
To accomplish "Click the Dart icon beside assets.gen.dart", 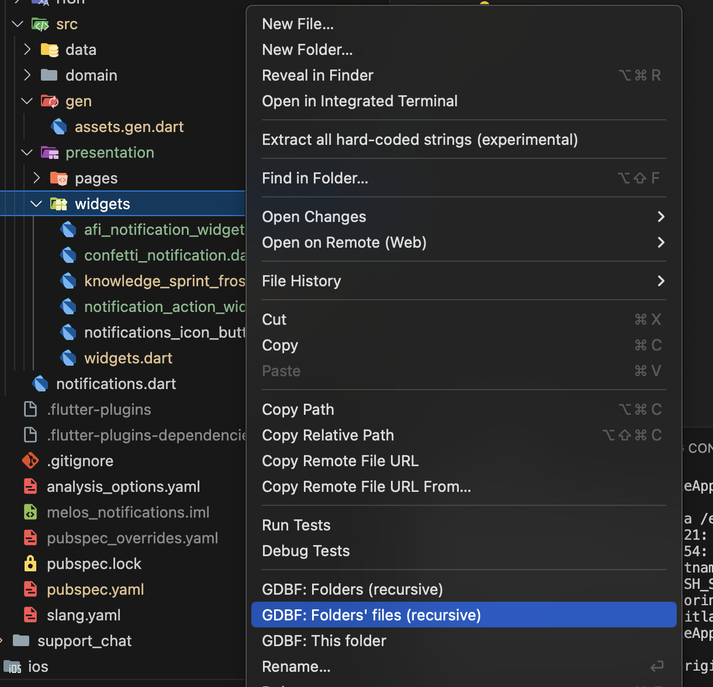I will (58, 127).
